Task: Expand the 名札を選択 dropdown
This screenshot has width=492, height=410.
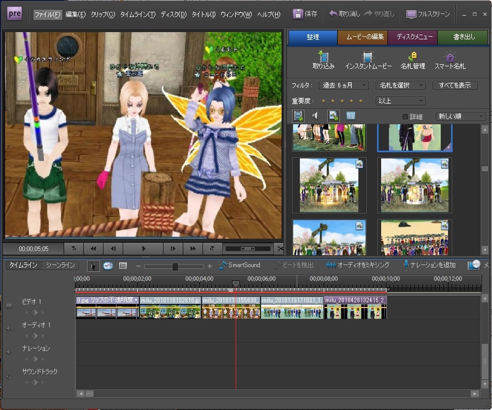Action: tap(400, 85)
